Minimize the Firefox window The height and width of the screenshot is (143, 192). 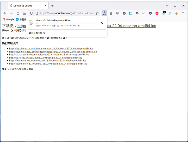167,6
